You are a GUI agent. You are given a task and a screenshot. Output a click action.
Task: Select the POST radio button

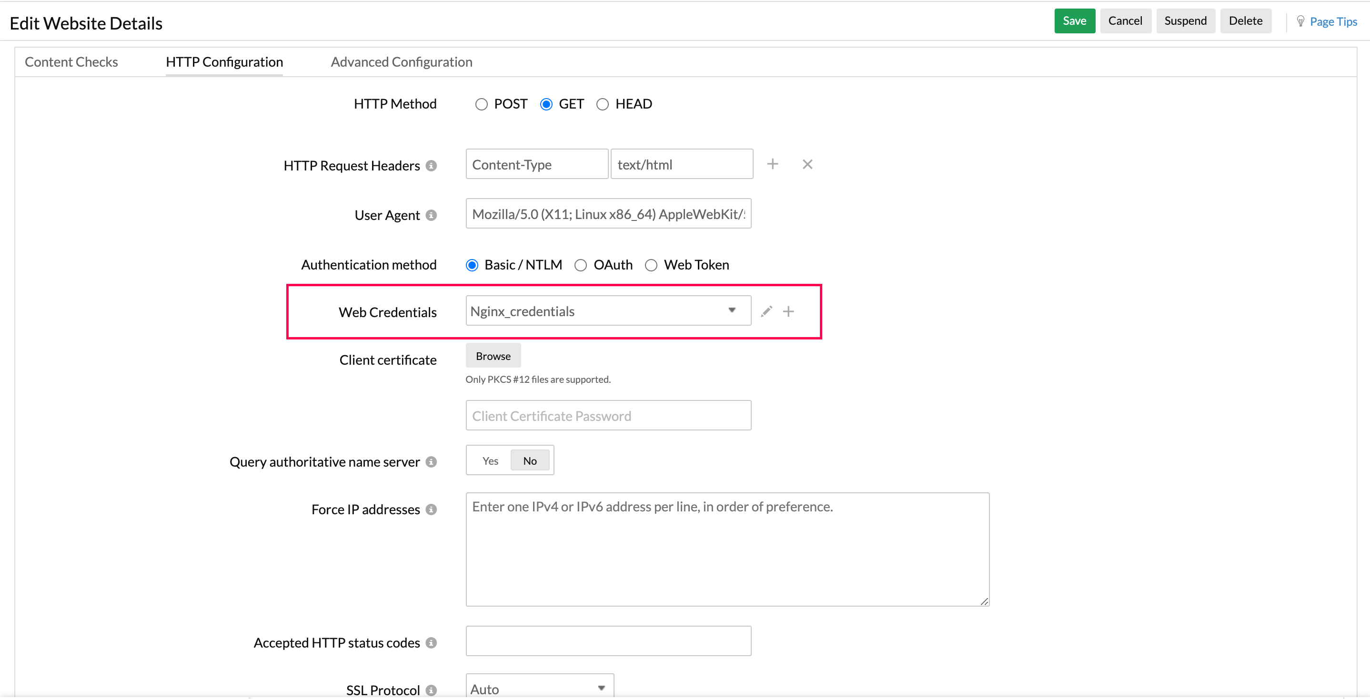click(x=479, y=103)
